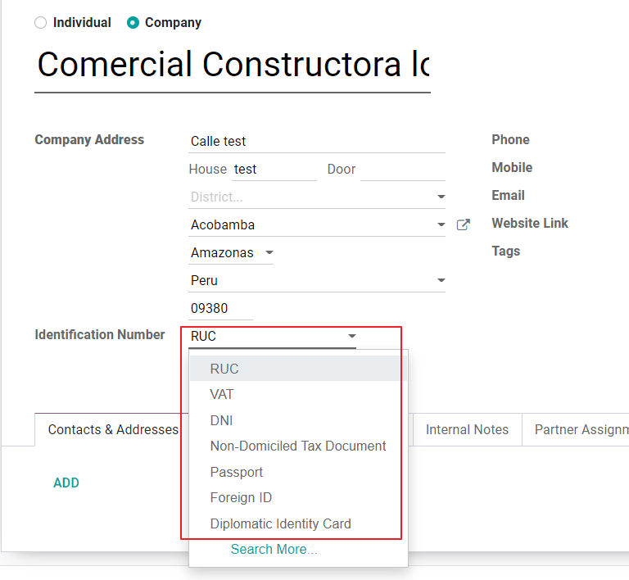The width and height of the screenshot is (629, 580).
Task: Click the company name field
Action: [233, 65]
